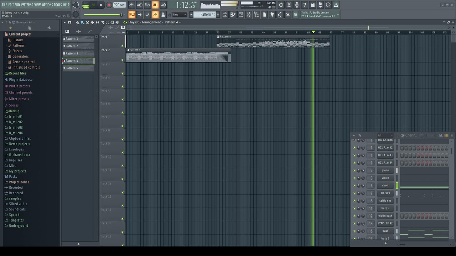Image resolution: width=456 pixels, height=256 pixels.
Task: Add new pattern with plus button
Action: tap(78, 244)
